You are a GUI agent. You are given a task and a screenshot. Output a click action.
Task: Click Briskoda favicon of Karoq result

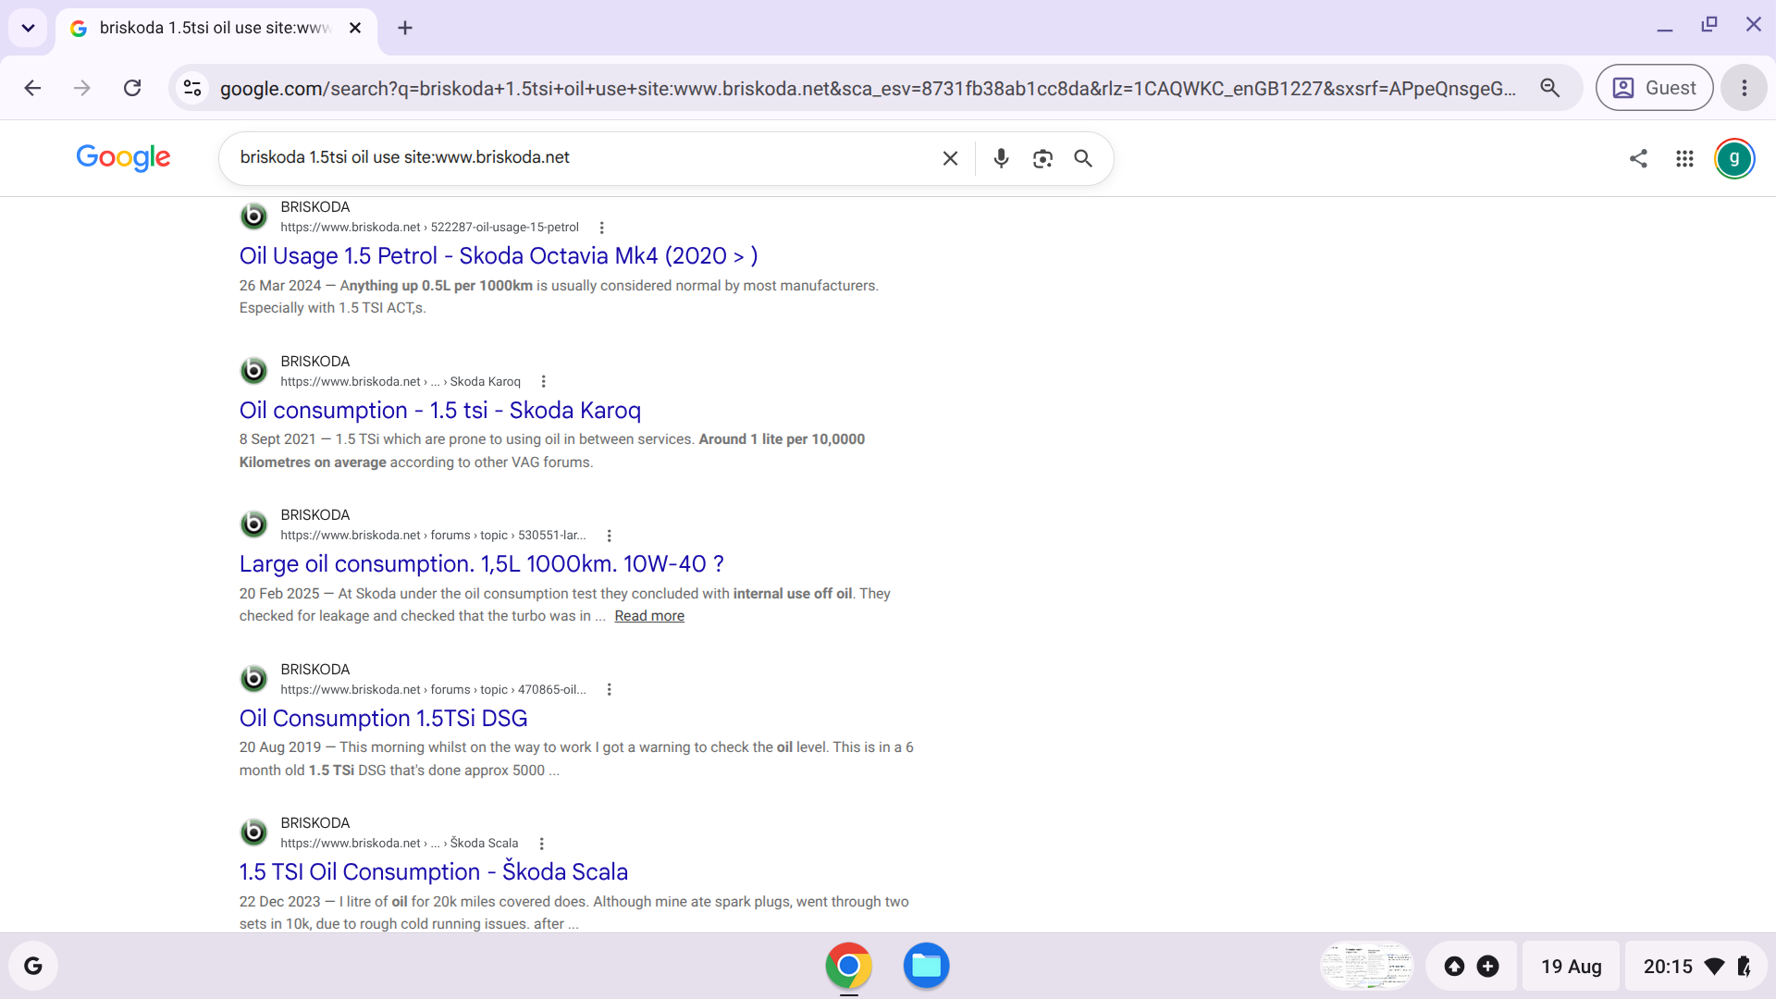click(253, 371)
